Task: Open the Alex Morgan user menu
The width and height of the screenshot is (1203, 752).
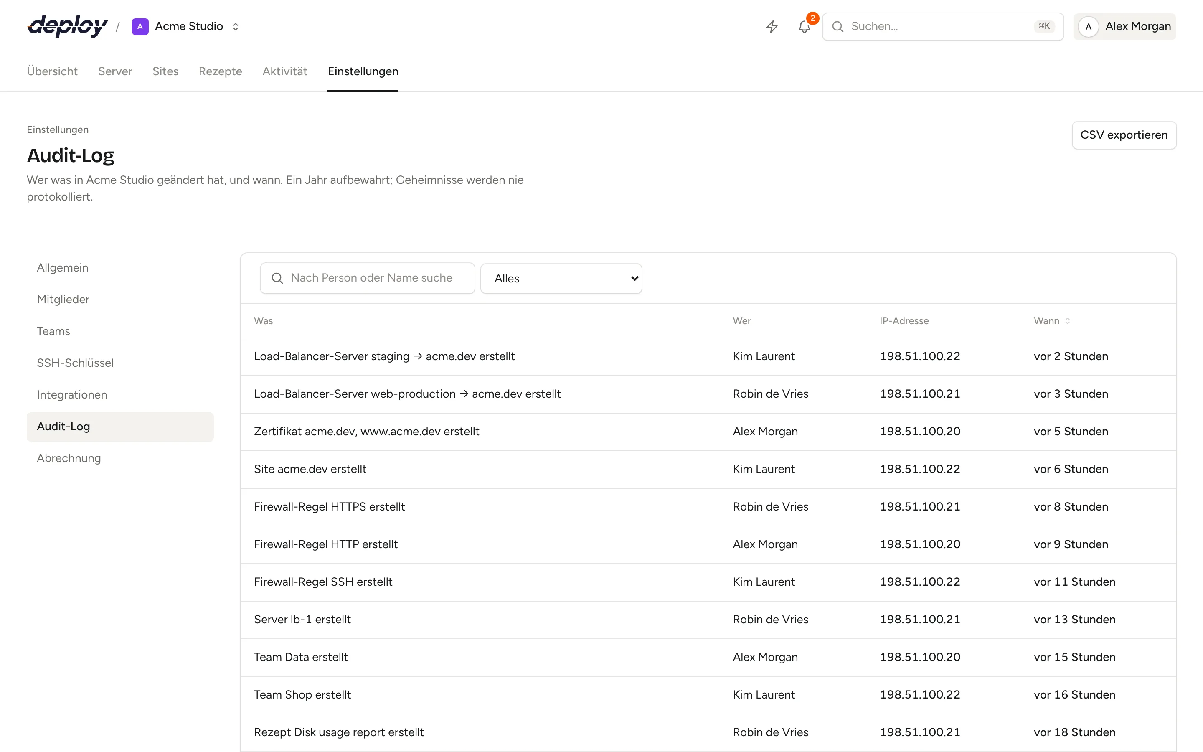Action: click(1124, 26)
